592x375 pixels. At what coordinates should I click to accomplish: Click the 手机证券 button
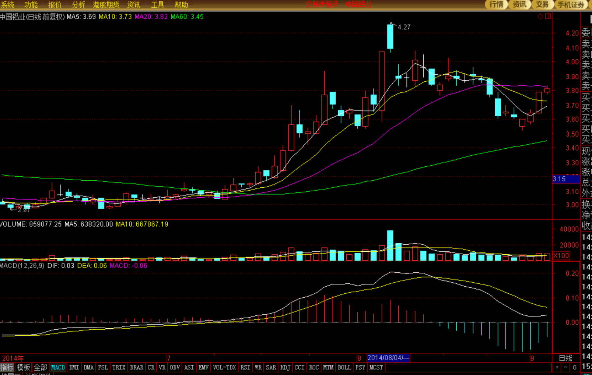[571, 4]
